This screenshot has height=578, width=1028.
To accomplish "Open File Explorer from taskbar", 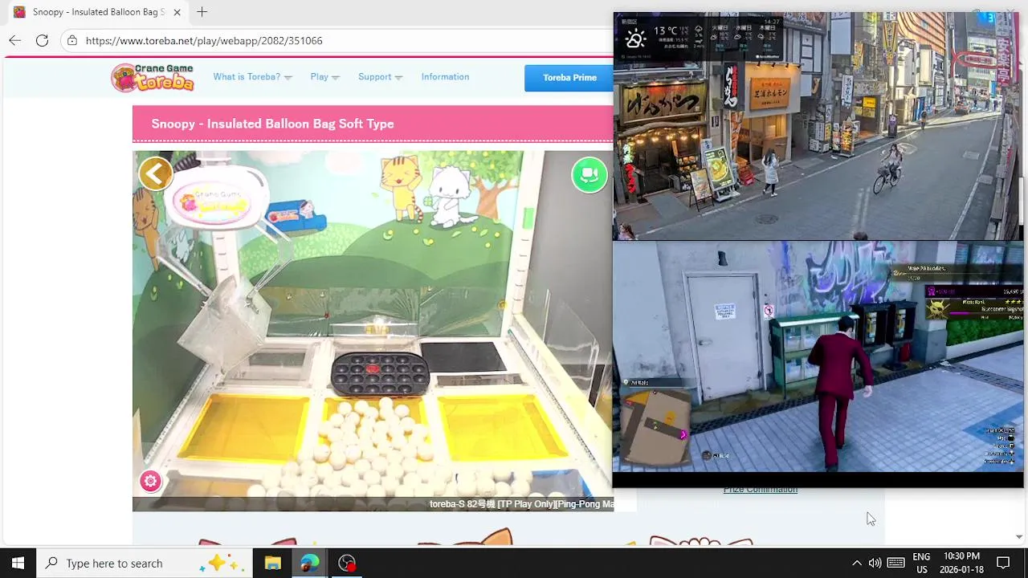I will (272, 563).
